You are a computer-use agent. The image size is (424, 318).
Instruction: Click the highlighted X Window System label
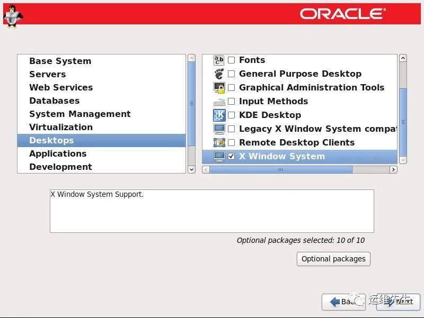pyautogui.click(x=282, y=156)
